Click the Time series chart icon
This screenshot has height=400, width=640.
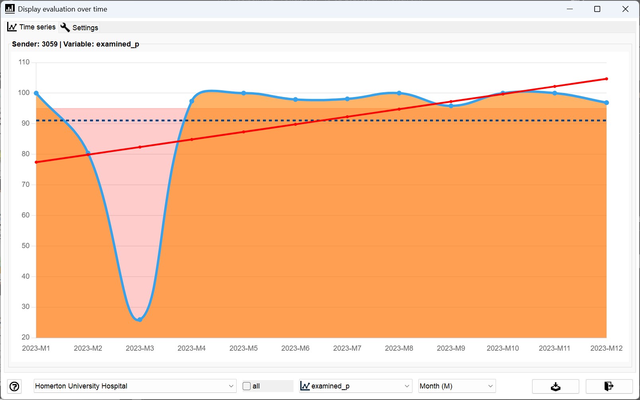click(x=12, y=27)
